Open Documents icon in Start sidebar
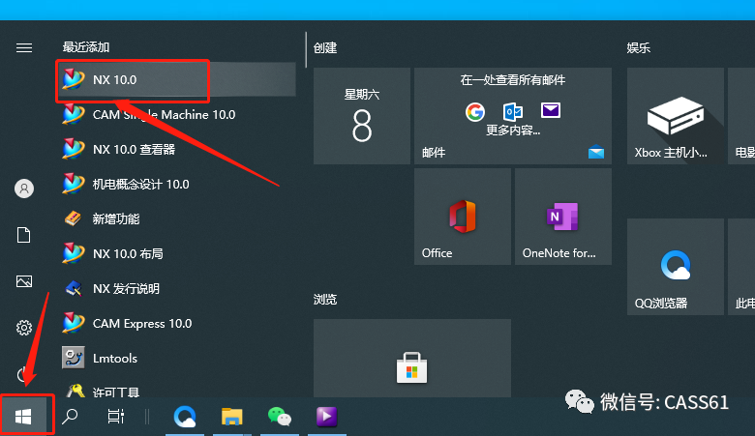This screenshot has width=755, height=436. tap(23, 235)
